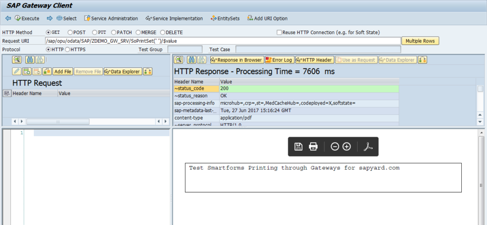Click the Multiple Rows button

pyautogui.click(x=420, y=41)
